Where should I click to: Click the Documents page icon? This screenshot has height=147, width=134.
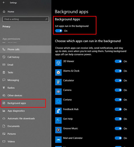[4, 126]
